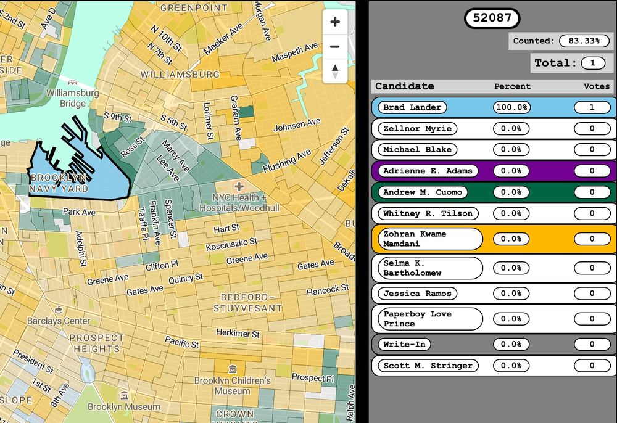This screenshot has height=423, width=617.
Task: Click the Pacific St street label
Action: click(181, 342)
